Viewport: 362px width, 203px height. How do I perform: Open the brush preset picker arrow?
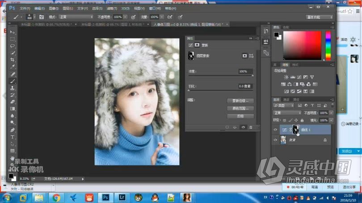pyautogui.click(x=34, y=17)
